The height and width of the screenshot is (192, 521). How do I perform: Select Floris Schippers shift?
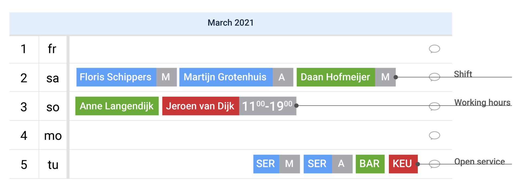tap(116, 77)
